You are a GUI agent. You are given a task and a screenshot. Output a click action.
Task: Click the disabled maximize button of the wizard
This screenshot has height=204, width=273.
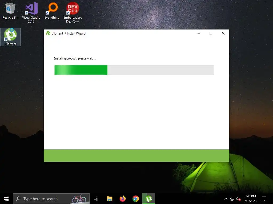pyautogui.click(x=211, y=33)
